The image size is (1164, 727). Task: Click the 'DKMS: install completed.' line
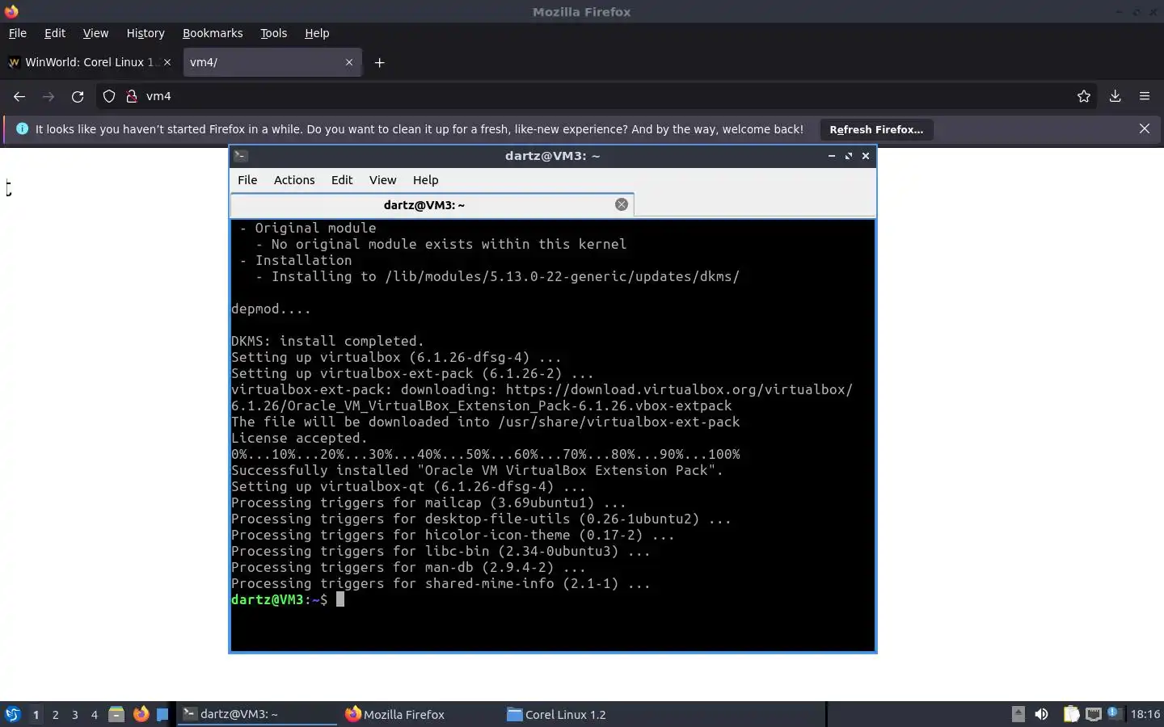pos(327,341)
